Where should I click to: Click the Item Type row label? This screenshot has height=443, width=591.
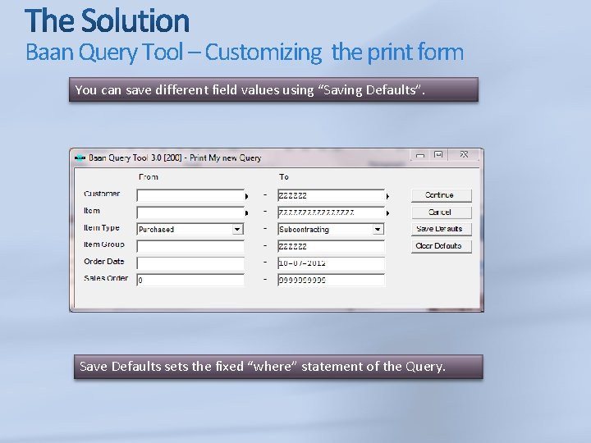(102, 228)
